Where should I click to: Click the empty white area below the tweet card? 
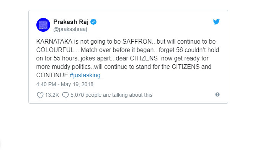[x=128, y=128]
